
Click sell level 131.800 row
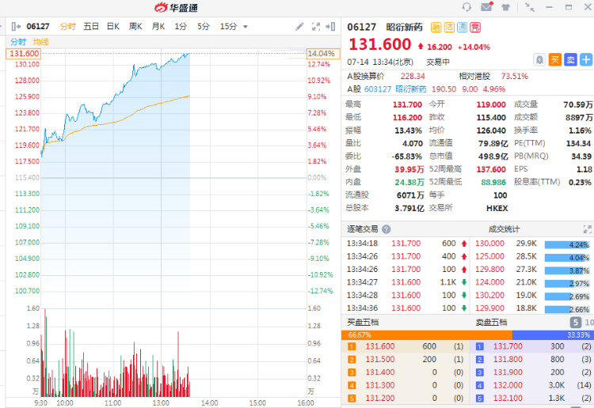(x=532, y=359)
